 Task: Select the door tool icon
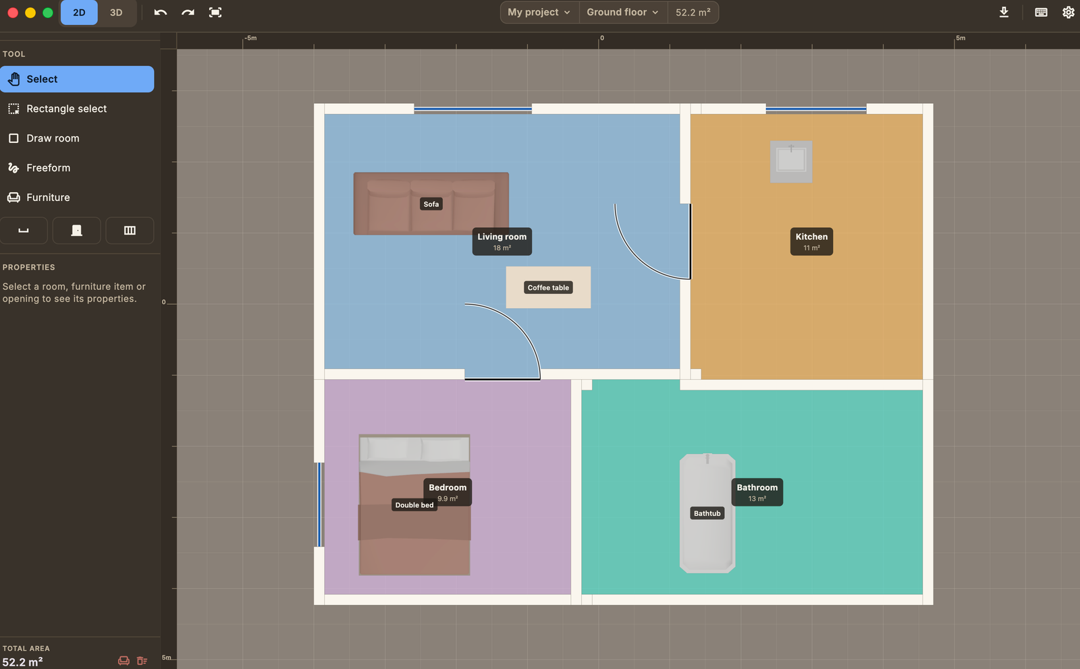click(77, 231)
